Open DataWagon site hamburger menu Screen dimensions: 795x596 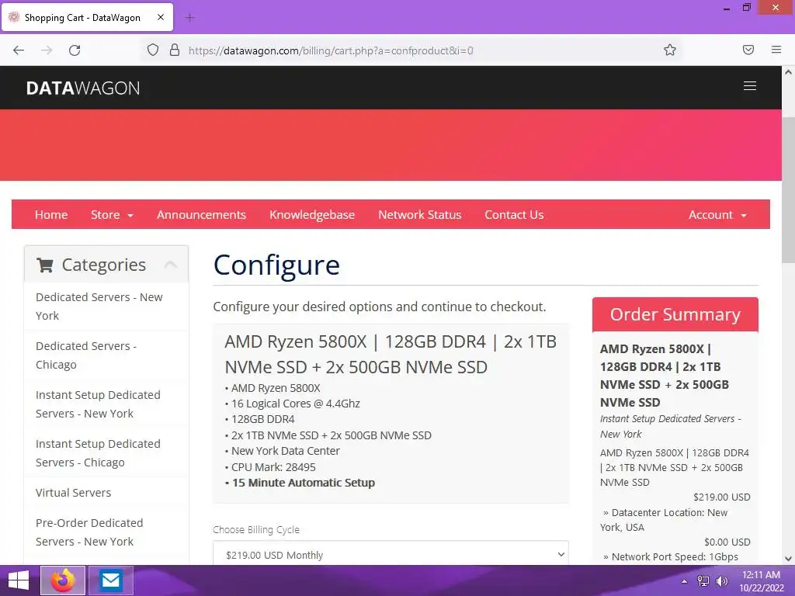(750, 86)
